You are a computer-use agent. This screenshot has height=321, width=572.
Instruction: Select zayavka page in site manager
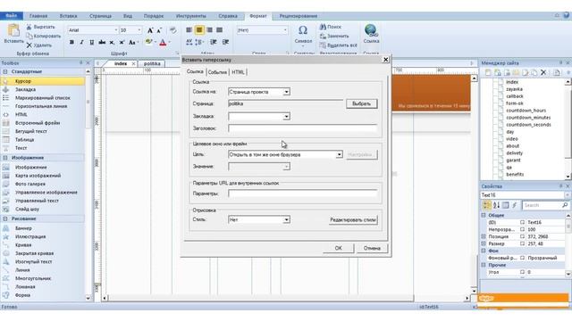pyautogui.click(x=514, y=89)
